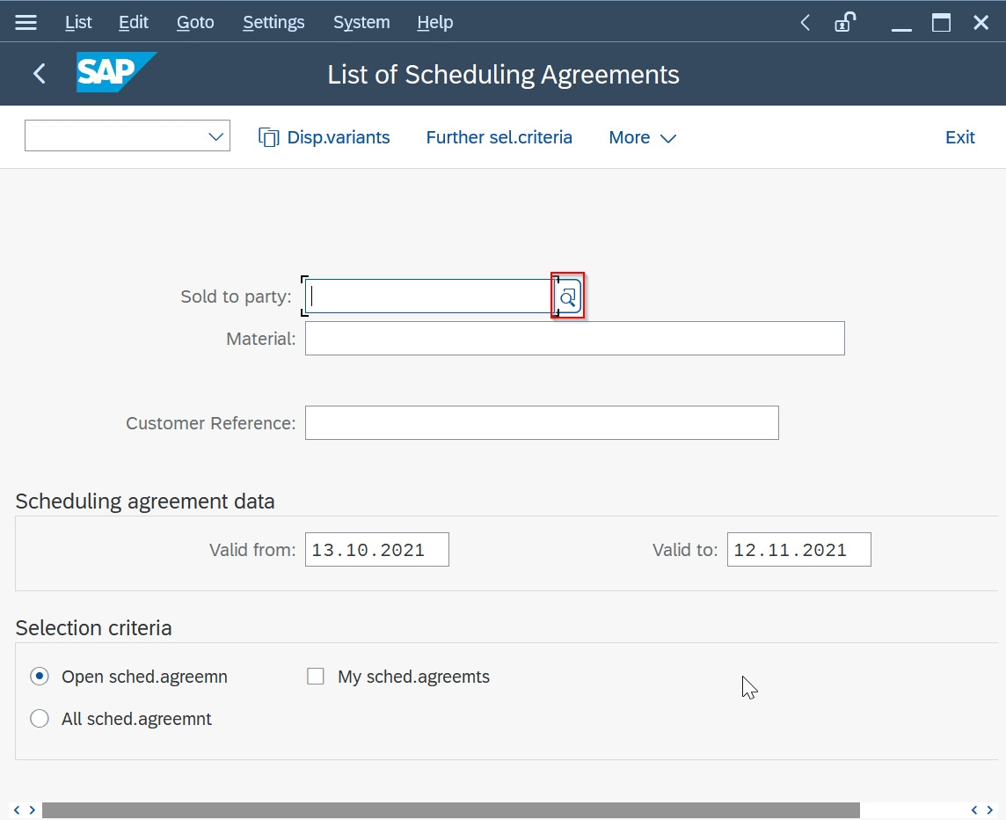Image resolution: width=1006 pixels, height=820 pixels.
Task: Click the session lock icon in the title bar
Action: point(845,22)
